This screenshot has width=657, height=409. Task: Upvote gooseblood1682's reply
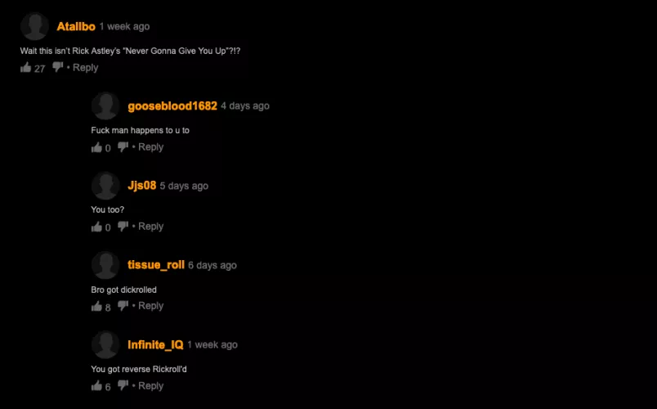point(96,147)
